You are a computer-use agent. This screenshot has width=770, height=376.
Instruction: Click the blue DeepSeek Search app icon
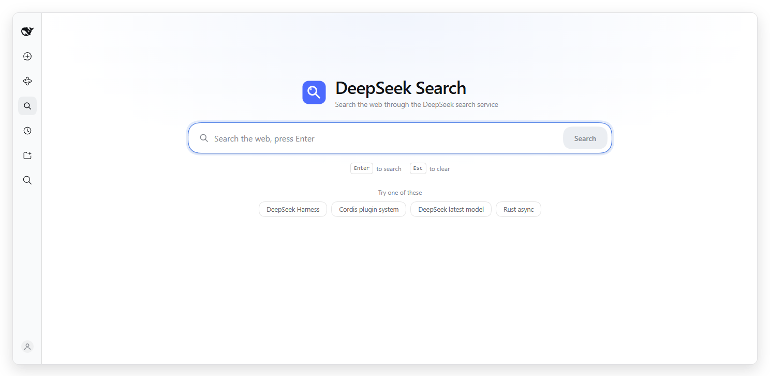314,92
